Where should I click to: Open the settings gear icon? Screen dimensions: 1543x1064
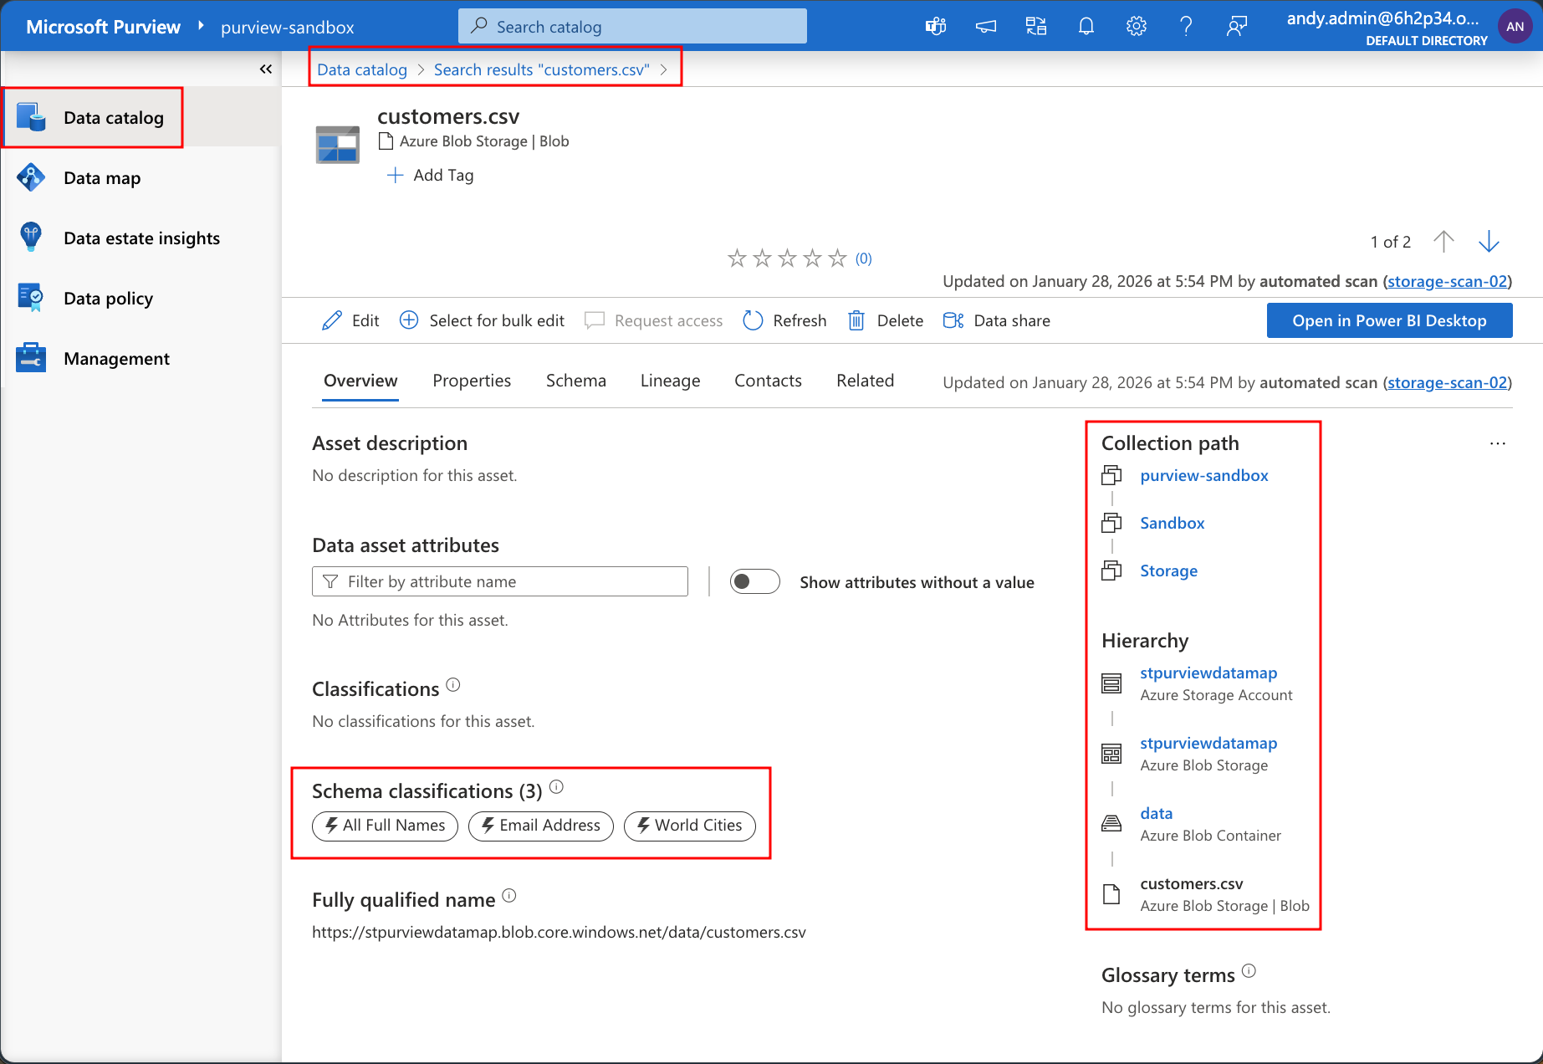click(1136, 27)
